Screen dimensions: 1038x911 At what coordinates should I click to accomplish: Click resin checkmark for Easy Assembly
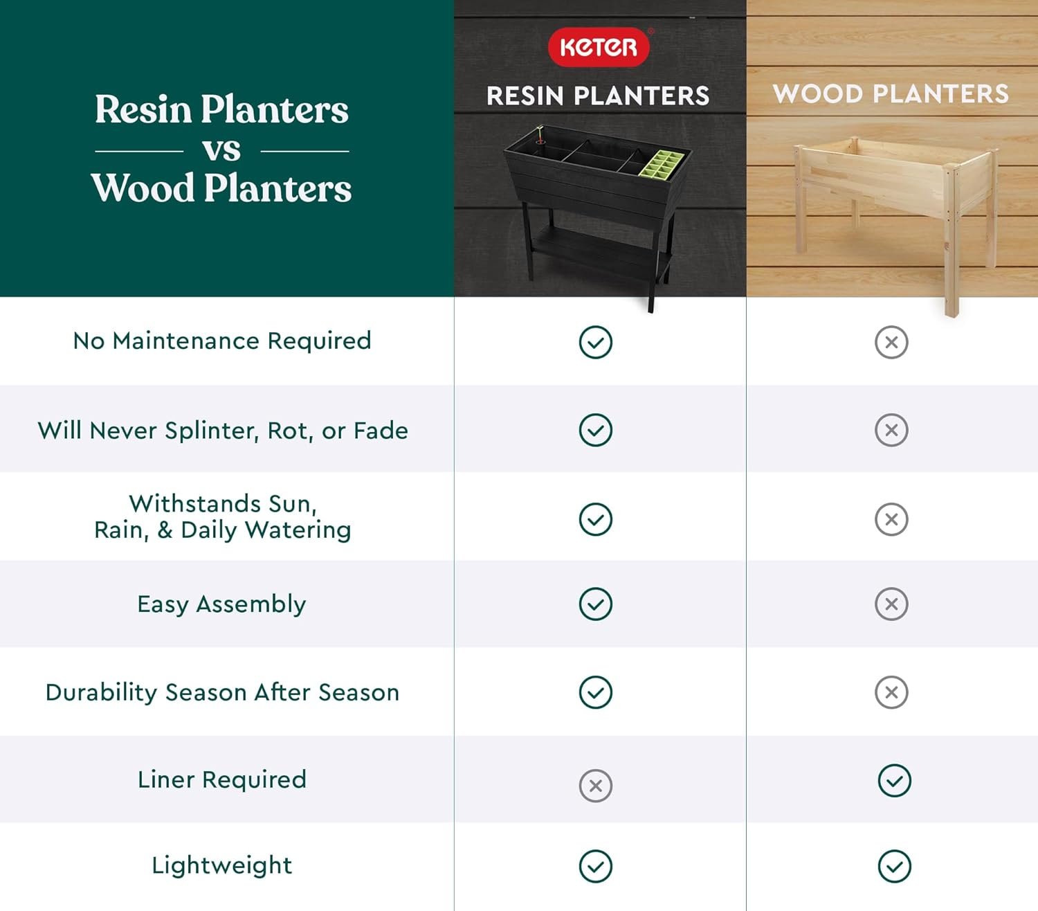[x=596, y=604]
